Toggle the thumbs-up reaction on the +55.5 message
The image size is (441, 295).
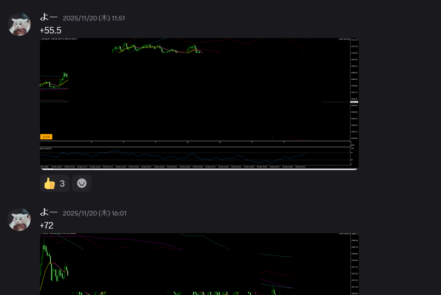click(55, 184)
